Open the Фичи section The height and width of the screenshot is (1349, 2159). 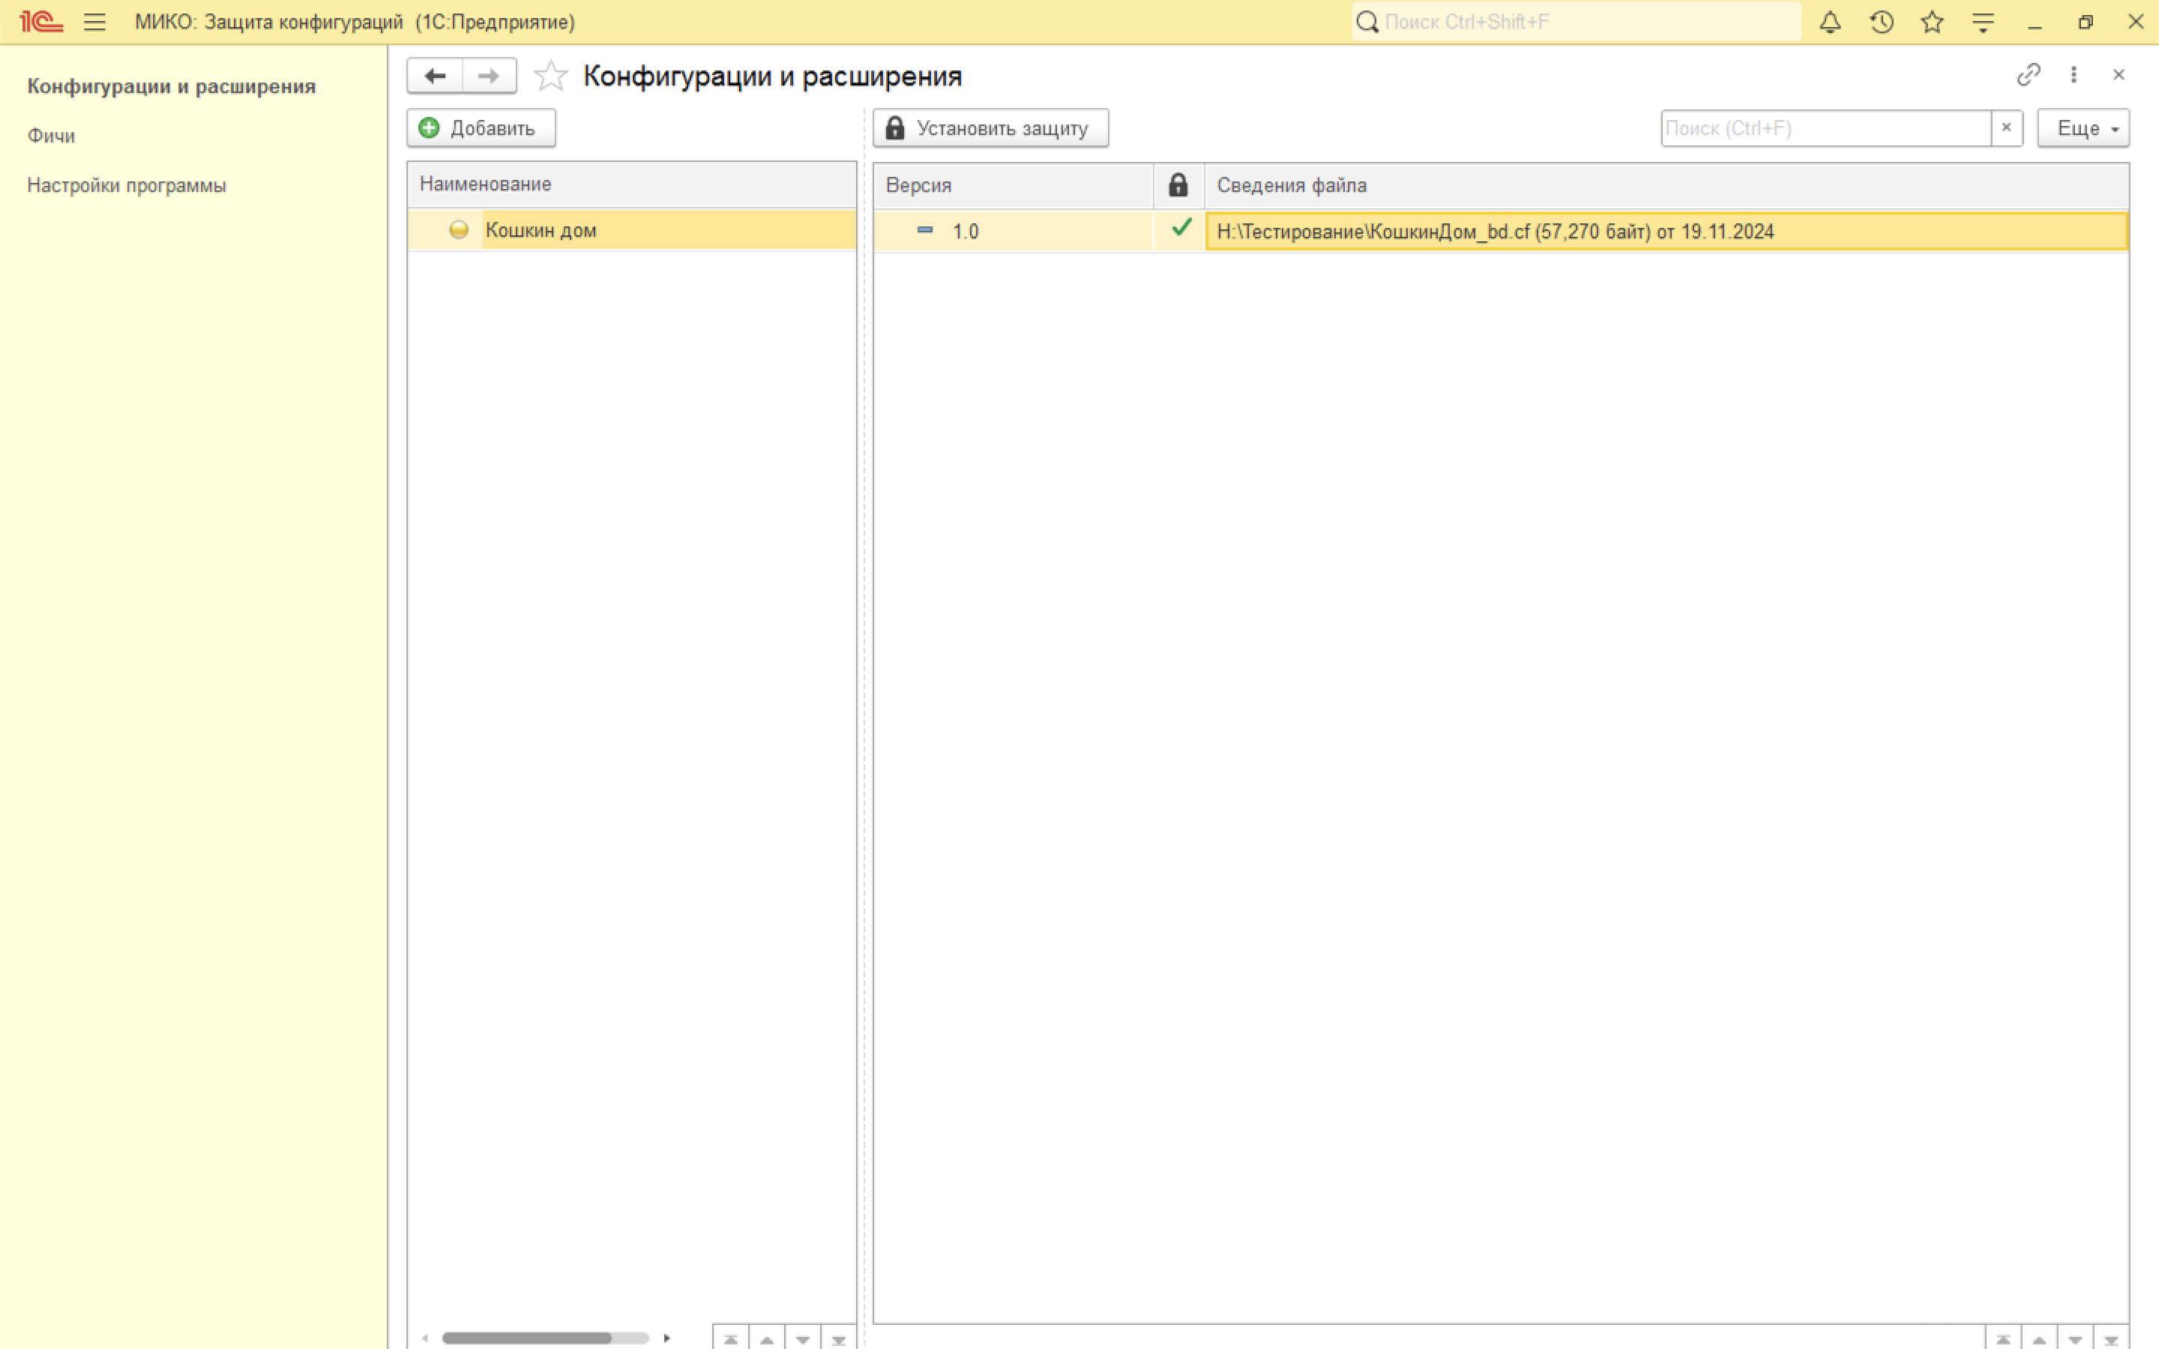click(x=51, y=136)
